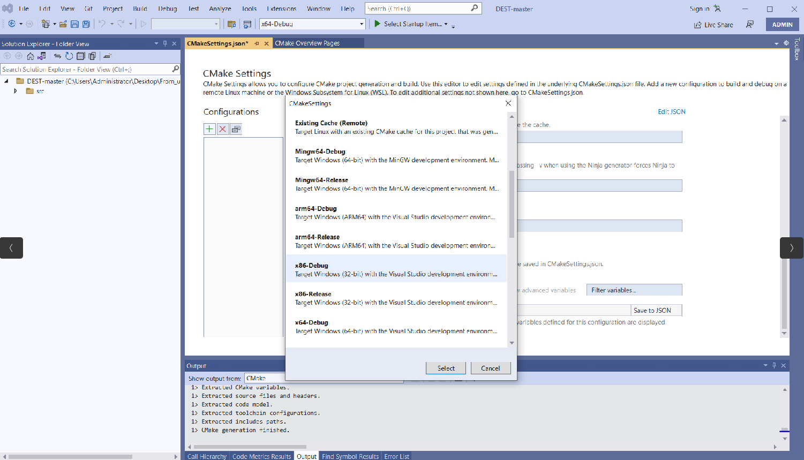Image resolution: width=804 pixels, height=460 pixels.
Task: Open the File menu
Action: tap(24, 9)
